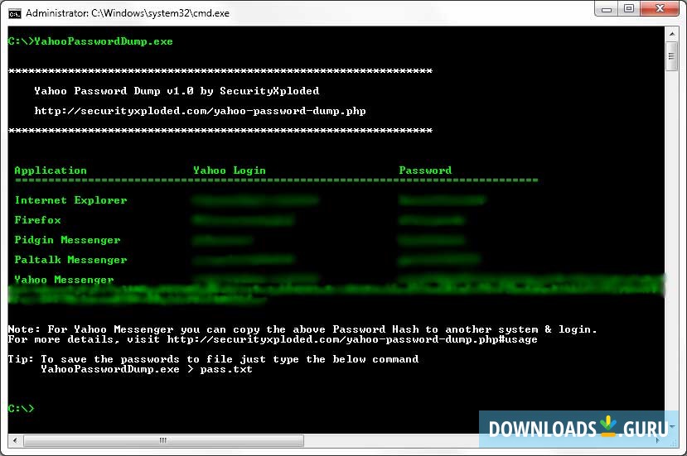Viewport: 687px width, 456px height.
Task: Click the horizontal scrollbar thumb
Action: (x=163, y=440)
